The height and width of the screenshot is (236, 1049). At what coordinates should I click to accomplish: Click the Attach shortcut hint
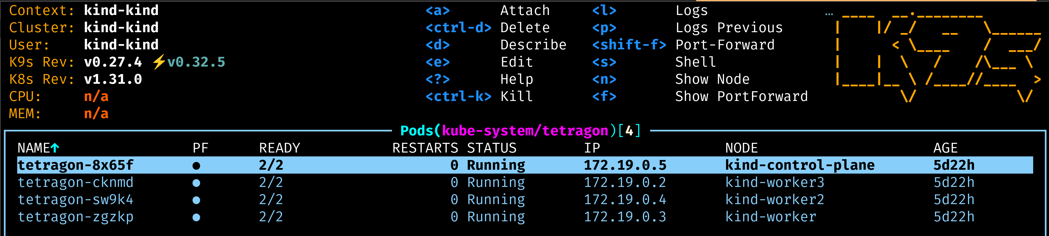525,11
